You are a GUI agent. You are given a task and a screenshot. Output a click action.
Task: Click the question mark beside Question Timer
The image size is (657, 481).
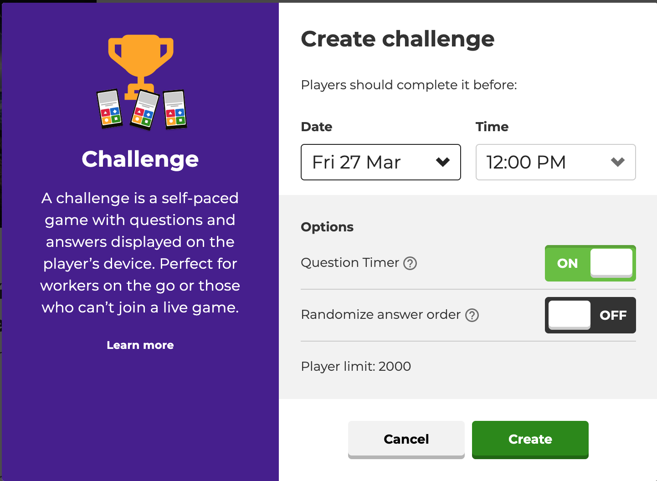tap(410, 263)
